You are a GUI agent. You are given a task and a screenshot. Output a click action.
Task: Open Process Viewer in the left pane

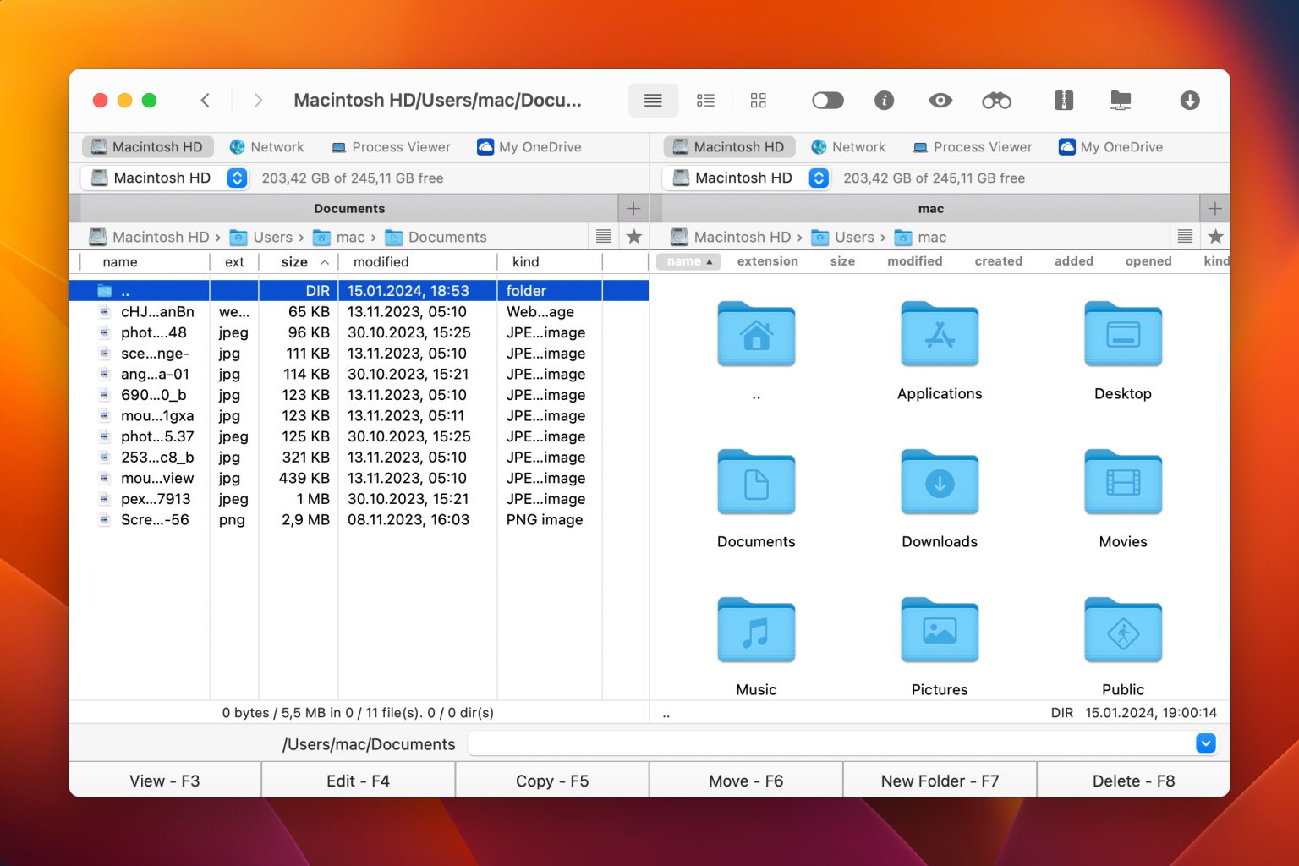point(390,146)
